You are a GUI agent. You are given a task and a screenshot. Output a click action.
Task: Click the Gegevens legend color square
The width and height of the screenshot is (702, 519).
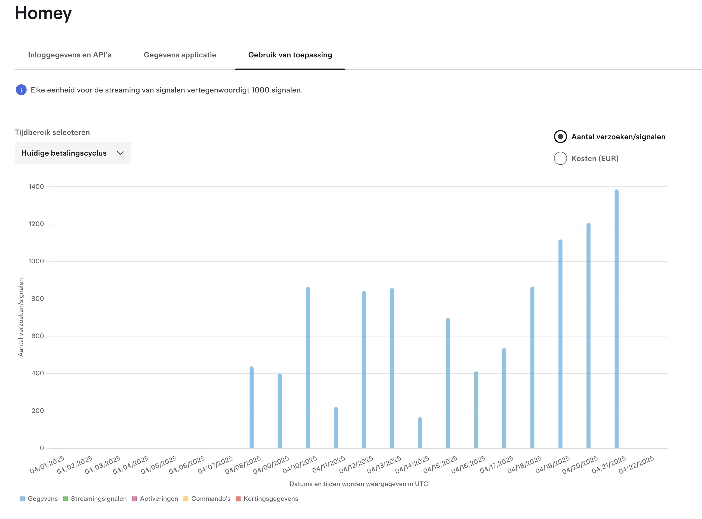click(22, 499)
